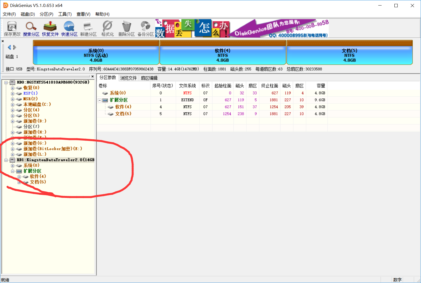The image size is (421, 283).
Task: Click the 软件(4) row in partition table
Action: pyautogui.click(x=212, y=107)
